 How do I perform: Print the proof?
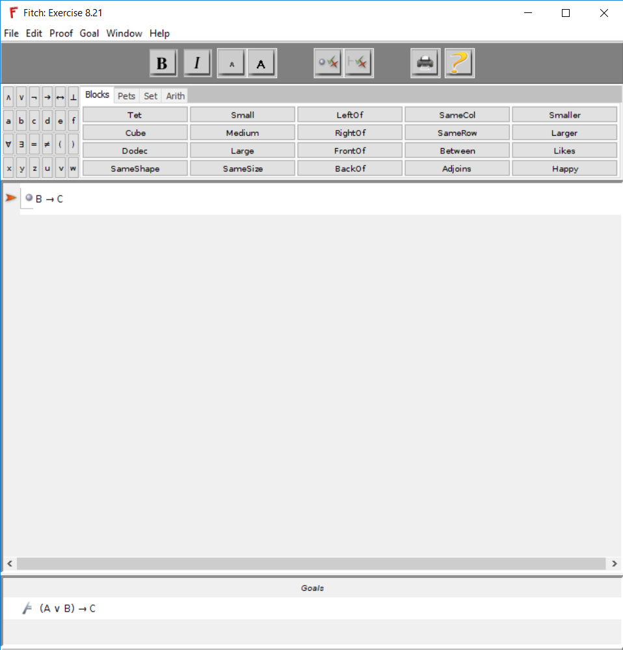tap(425, 62)
